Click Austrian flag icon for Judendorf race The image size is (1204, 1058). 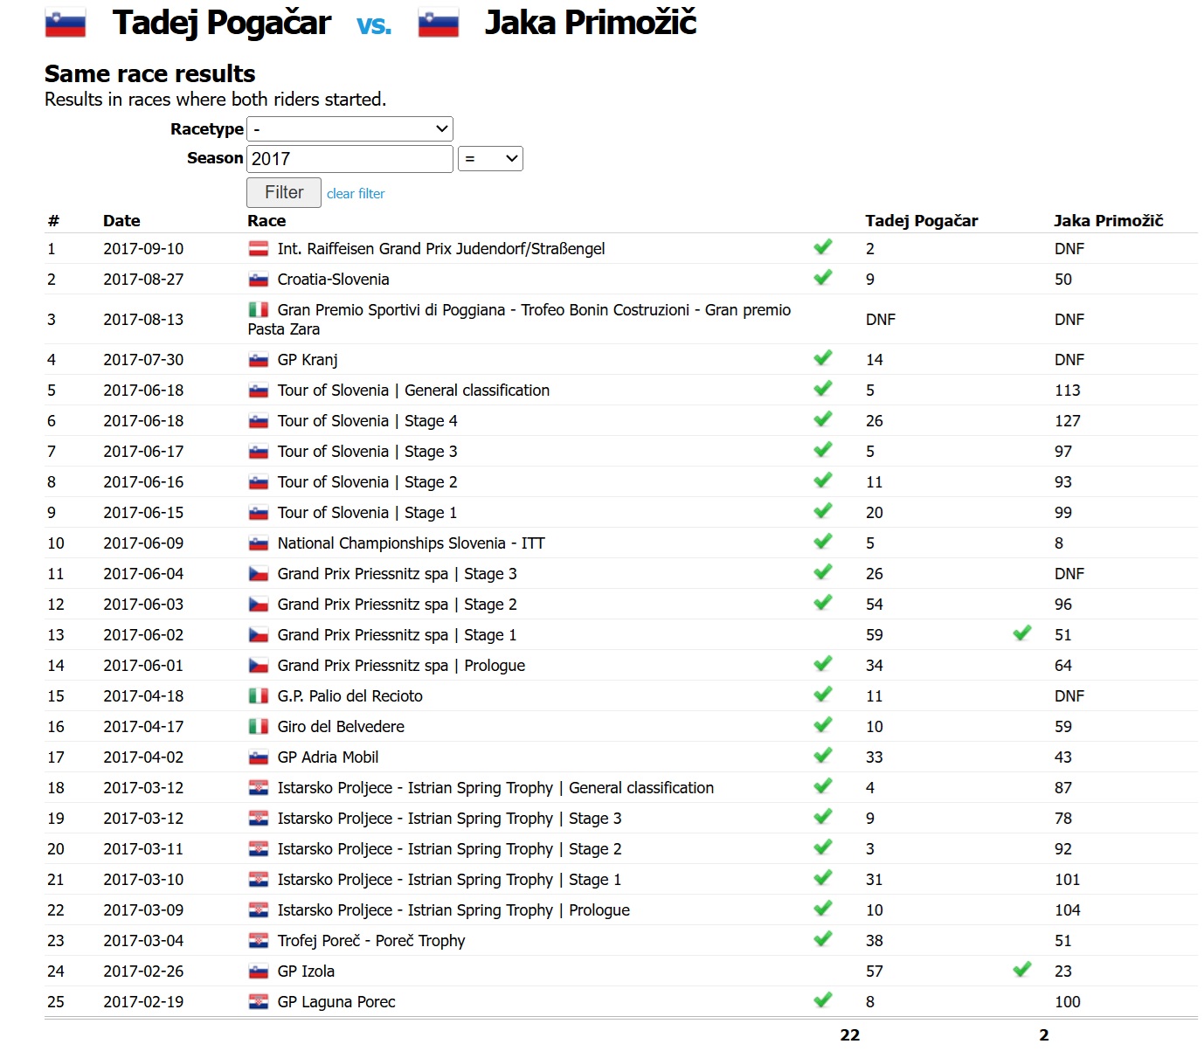click(x=259, y=249)
